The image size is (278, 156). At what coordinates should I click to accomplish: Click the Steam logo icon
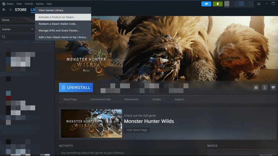[3, 4]
